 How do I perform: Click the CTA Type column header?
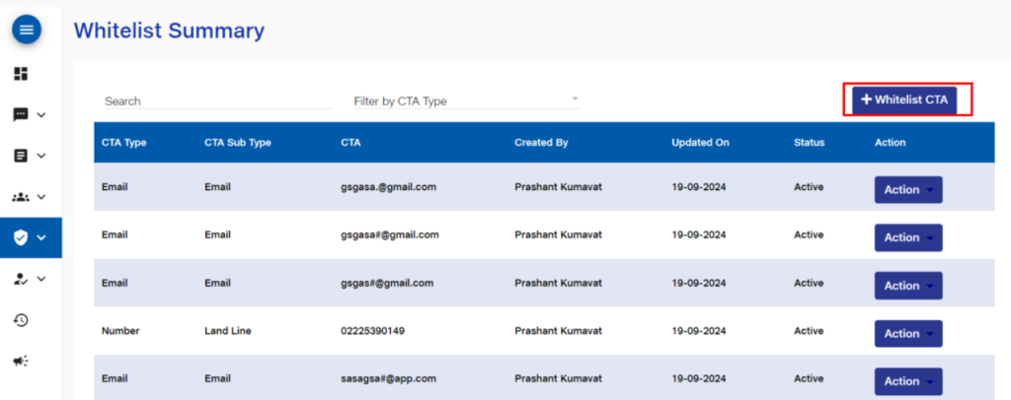pos(124,143)
